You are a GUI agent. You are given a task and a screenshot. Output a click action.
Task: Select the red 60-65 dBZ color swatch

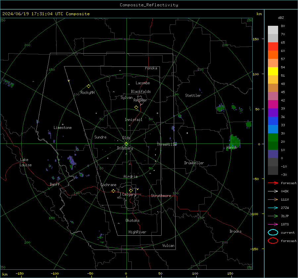point(273,46)
